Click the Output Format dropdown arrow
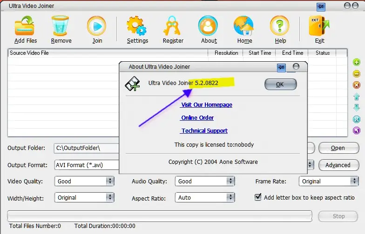The image size is (365, 234). 310,165
